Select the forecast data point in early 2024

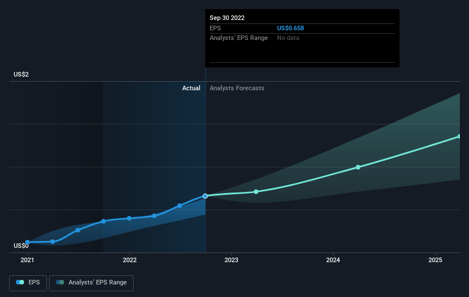[x=358, y=167]
